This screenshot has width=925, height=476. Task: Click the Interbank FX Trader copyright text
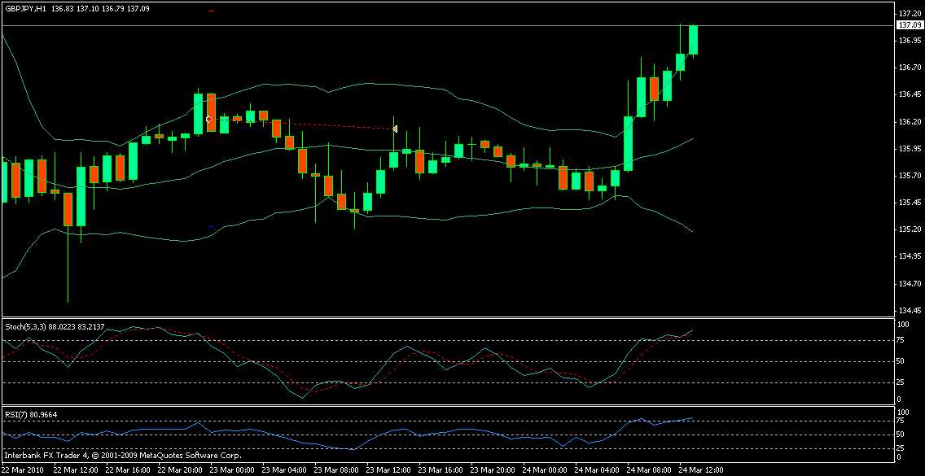pyautogui.click(x=122, y=456)
